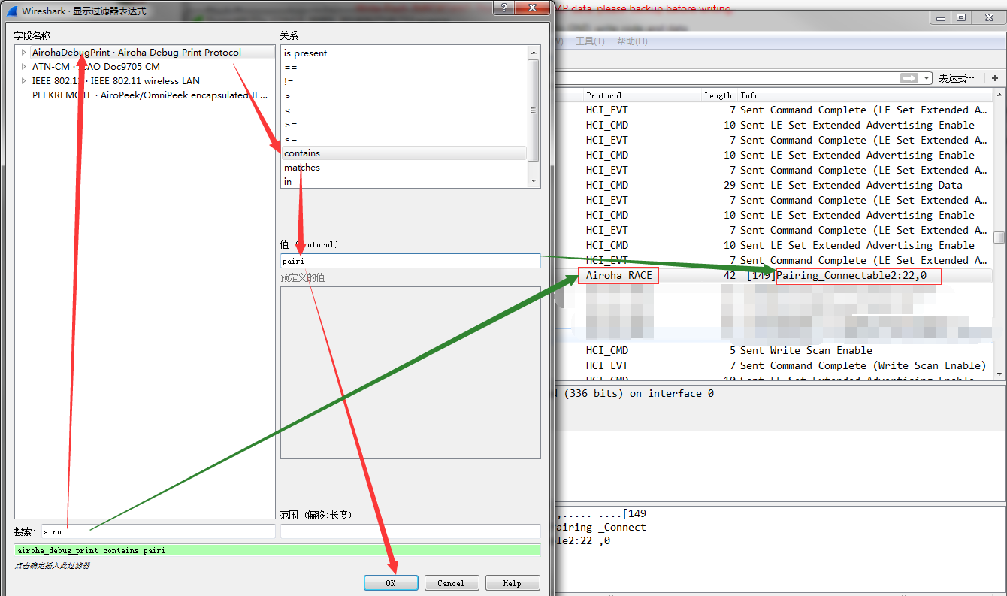Click Info '[149]Pairing_Connectable2:22,0'

click(836, 276)
